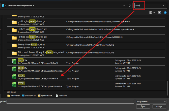Select the excelcnv icon in root\Office16

[14, 62]
